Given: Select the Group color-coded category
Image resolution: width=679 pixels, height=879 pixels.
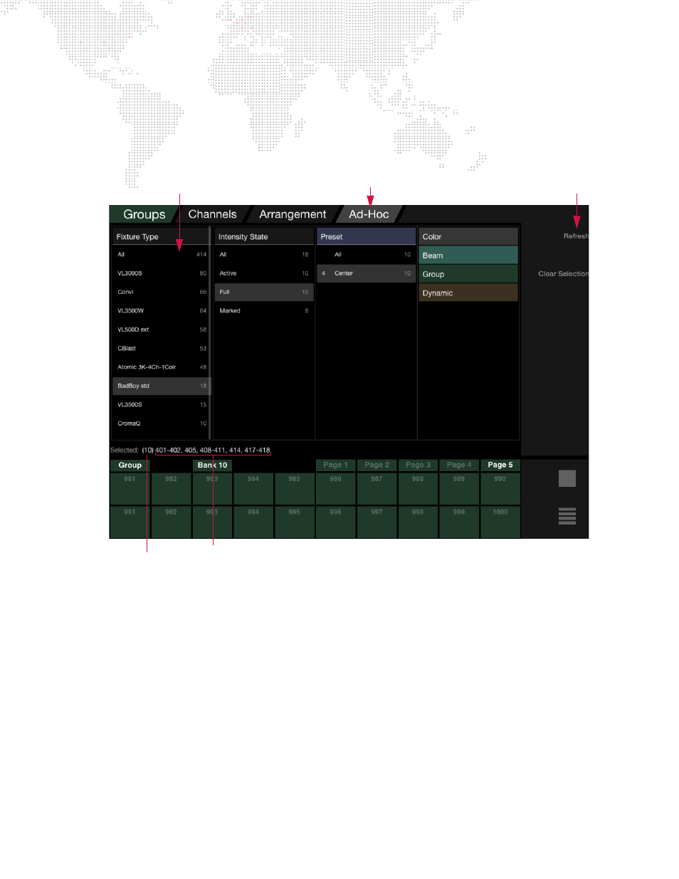Looking at the screenshot, I should click(468, 274).
